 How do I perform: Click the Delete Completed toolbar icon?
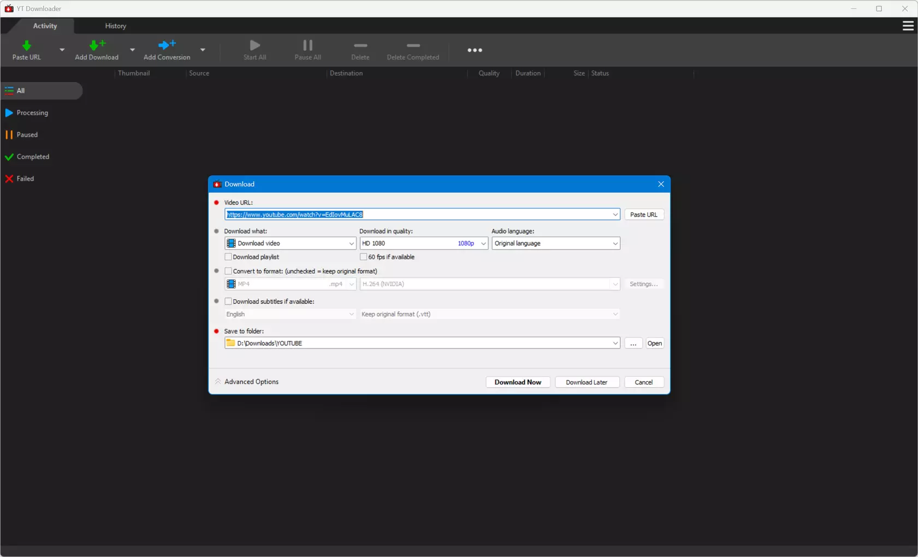pos(413,46)
